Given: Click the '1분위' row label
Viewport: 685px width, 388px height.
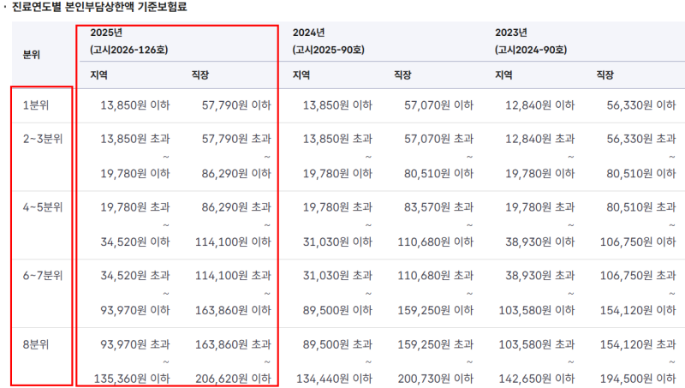Looking at the screenshot, I should [36, 105].
